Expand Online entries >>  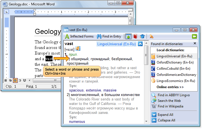click(170, 87)
